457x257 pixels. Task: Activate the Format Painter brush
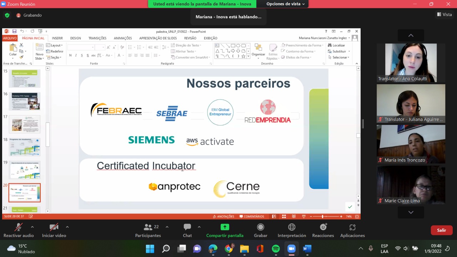[x=21, y=57]
